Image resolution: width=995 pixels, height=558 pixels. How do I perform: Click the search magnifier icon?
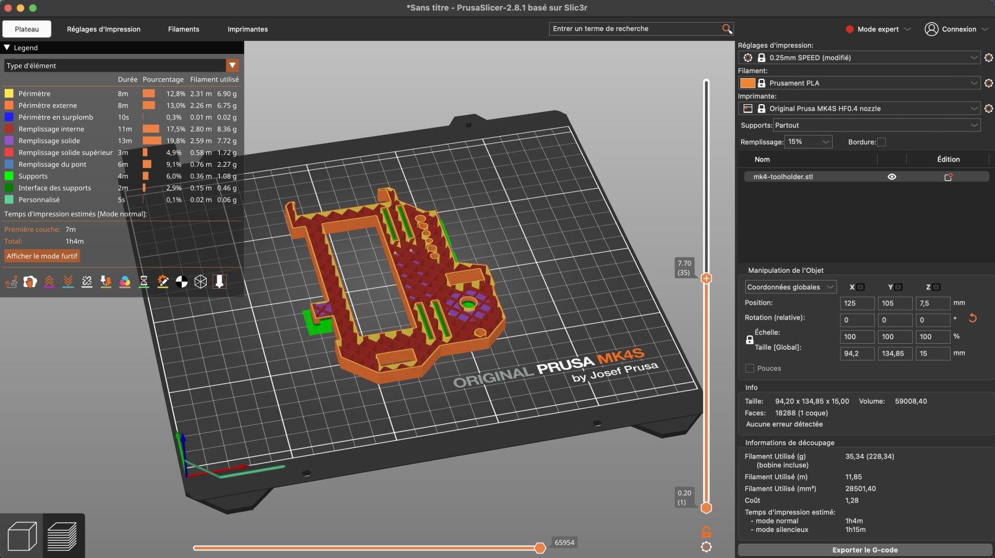(727, 29)
